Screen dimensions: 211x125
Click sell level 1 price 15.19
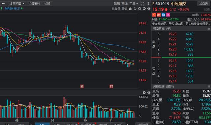(x=172, y=54)
